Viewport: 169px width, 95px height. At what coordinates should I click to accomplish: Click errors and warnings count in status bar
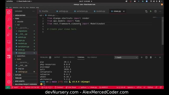coord(47,87)
